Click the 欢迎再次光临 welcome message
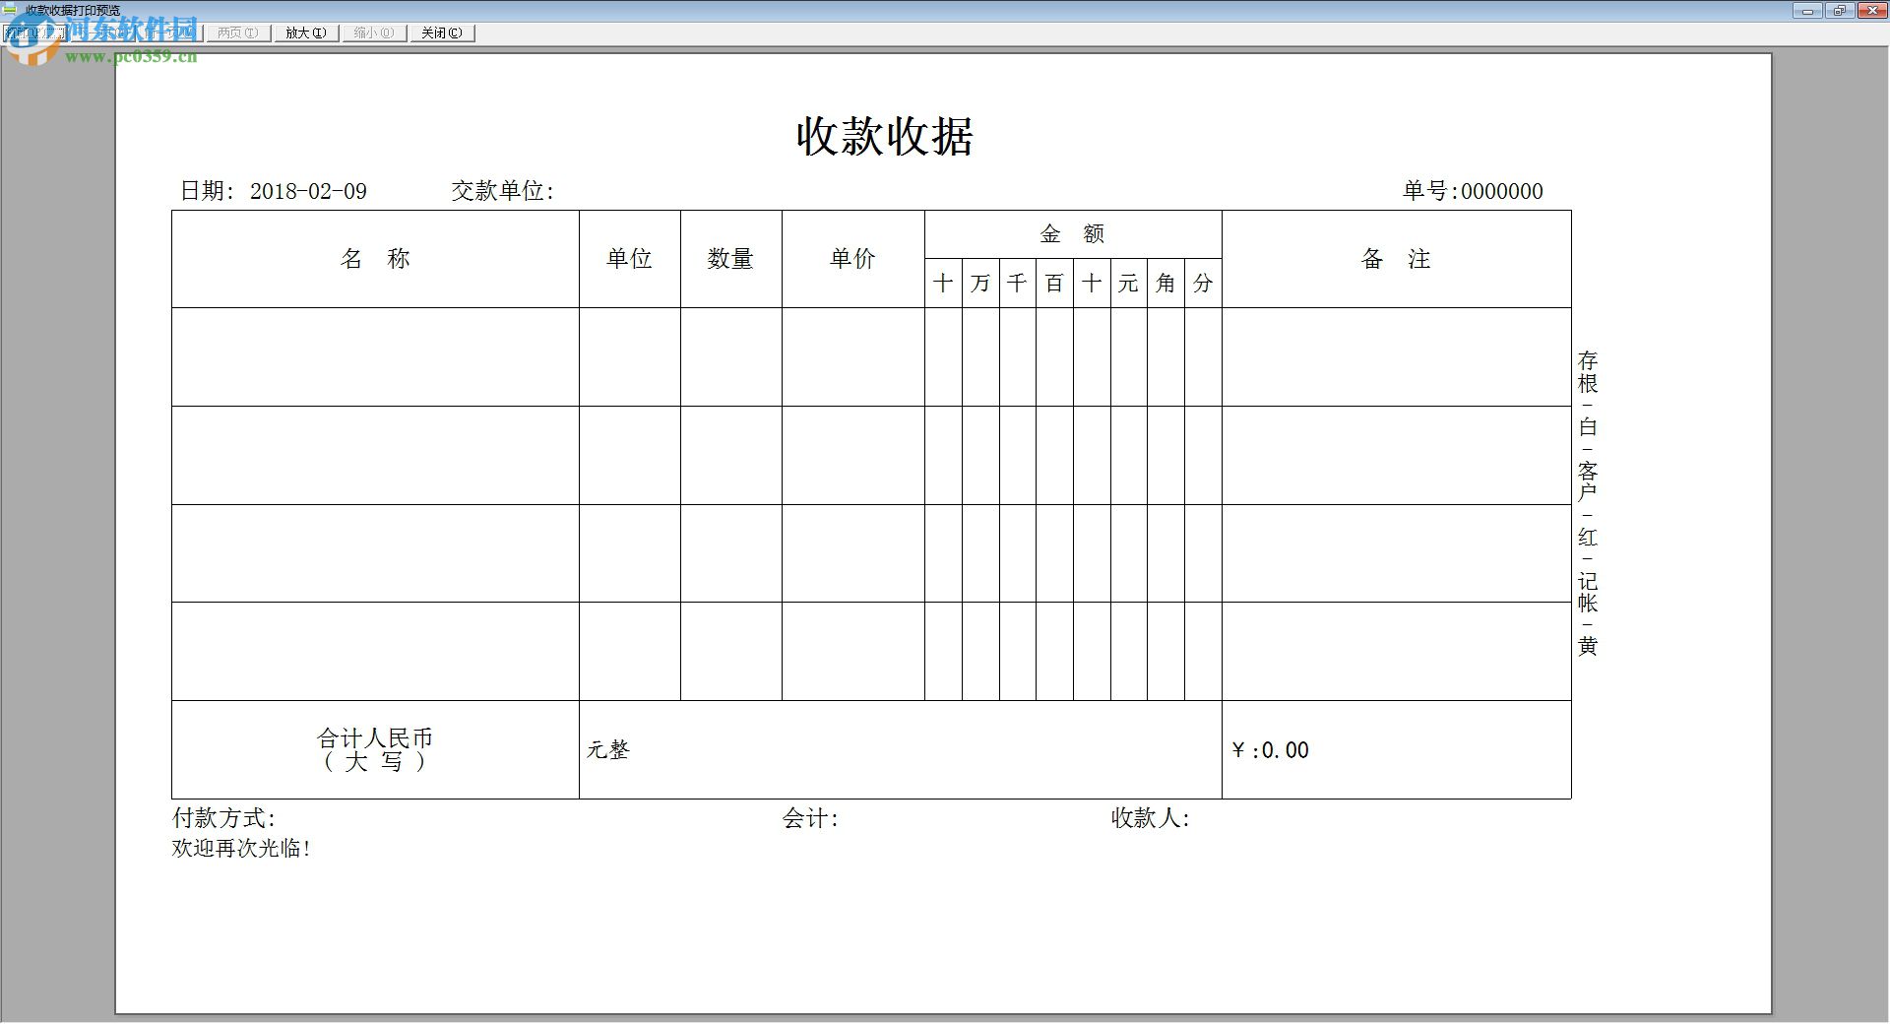Viewport: 1890px width, 1024px height. (240, 848)
